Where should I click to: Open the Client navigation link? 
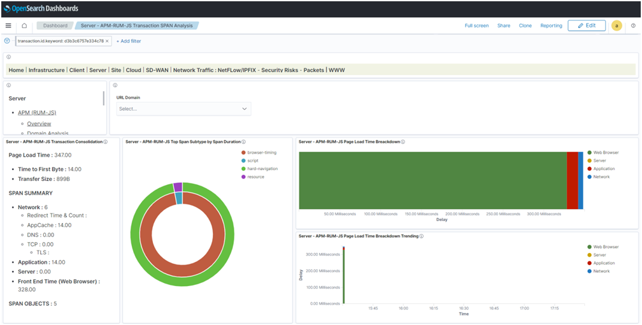[x=77, y=70]
